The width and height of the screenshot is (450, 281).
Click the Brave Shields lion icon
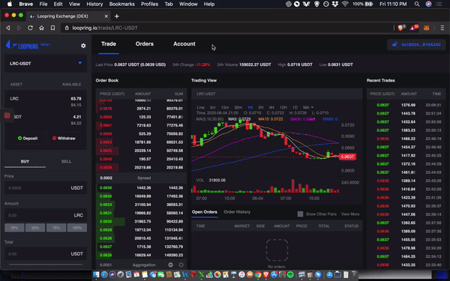click(x=400, y=28)
